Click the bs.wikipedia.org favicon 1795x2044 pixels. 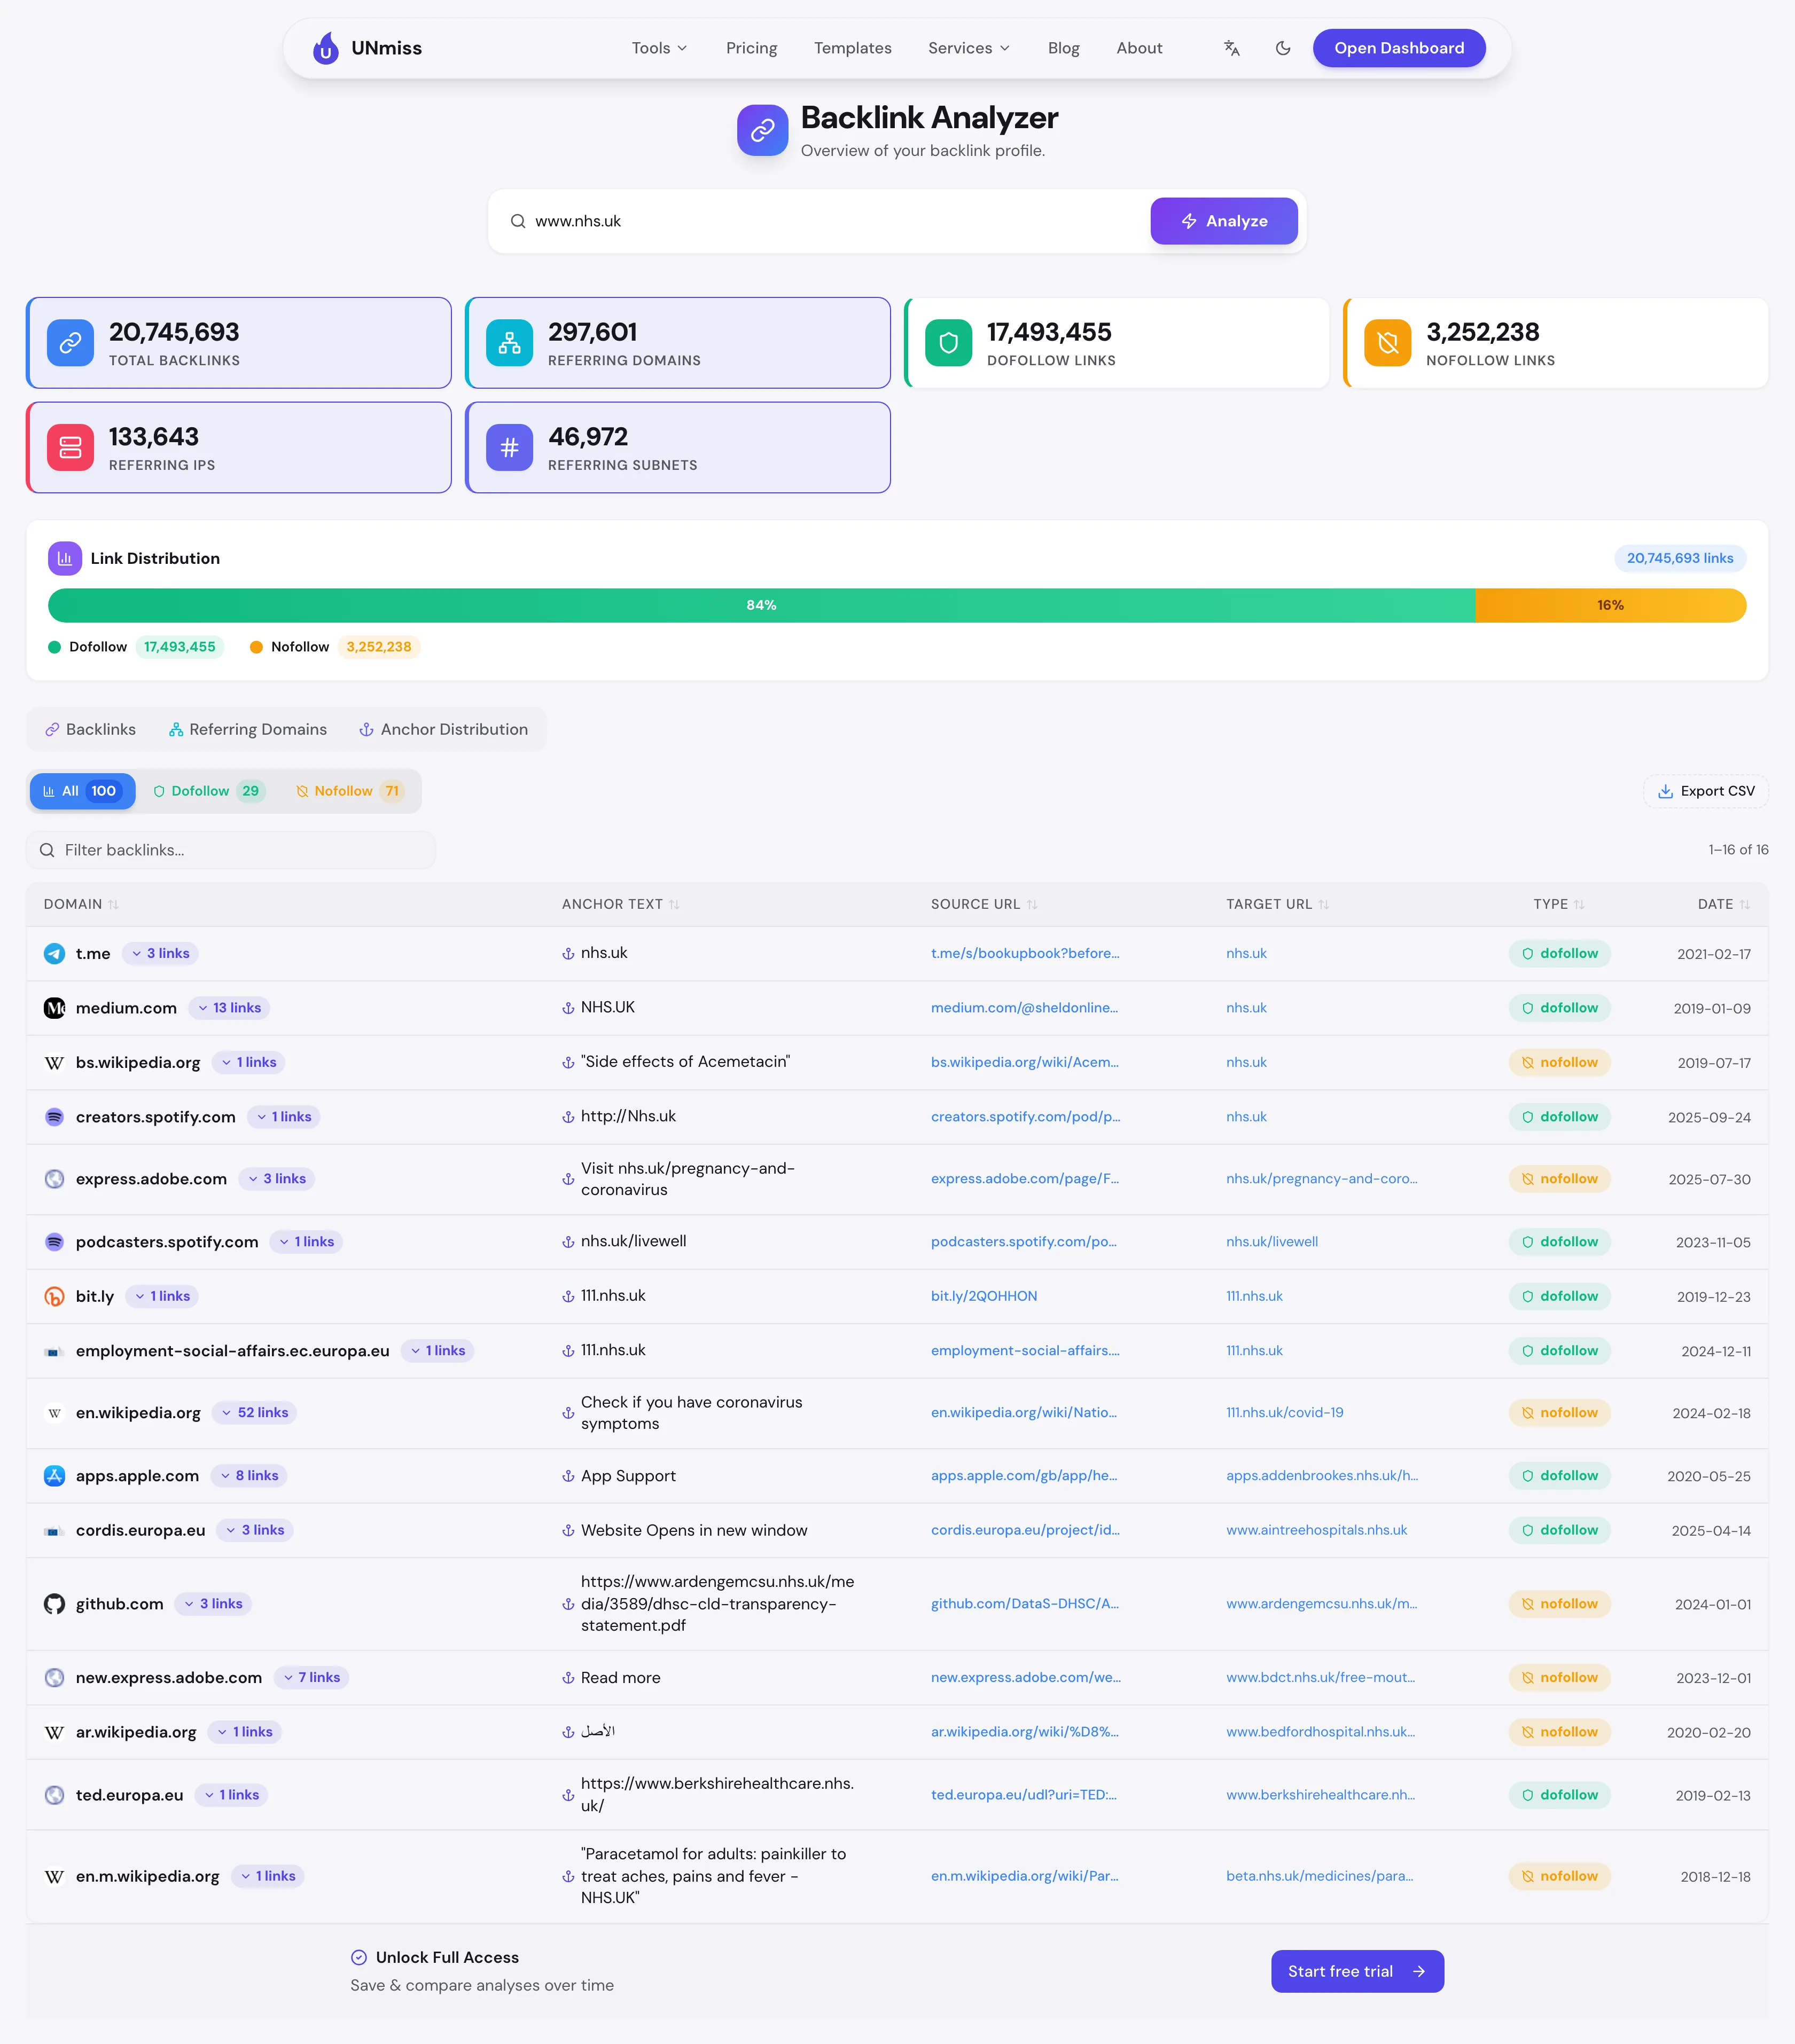coord(54,1063)
